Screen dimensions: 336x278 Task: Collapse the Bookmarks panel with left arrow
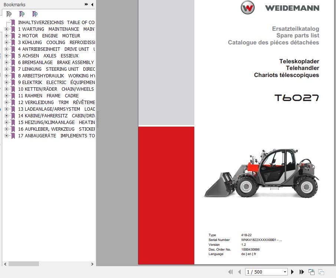point(92,4)
